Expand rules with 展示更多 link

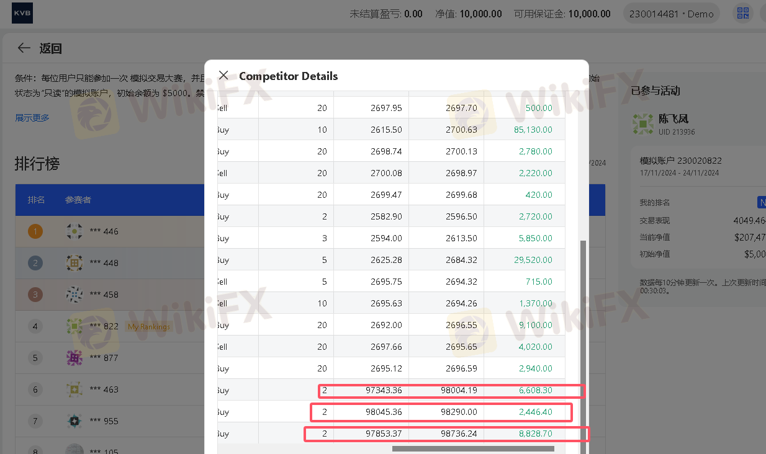pyautogui.click(x=32, y=118)
